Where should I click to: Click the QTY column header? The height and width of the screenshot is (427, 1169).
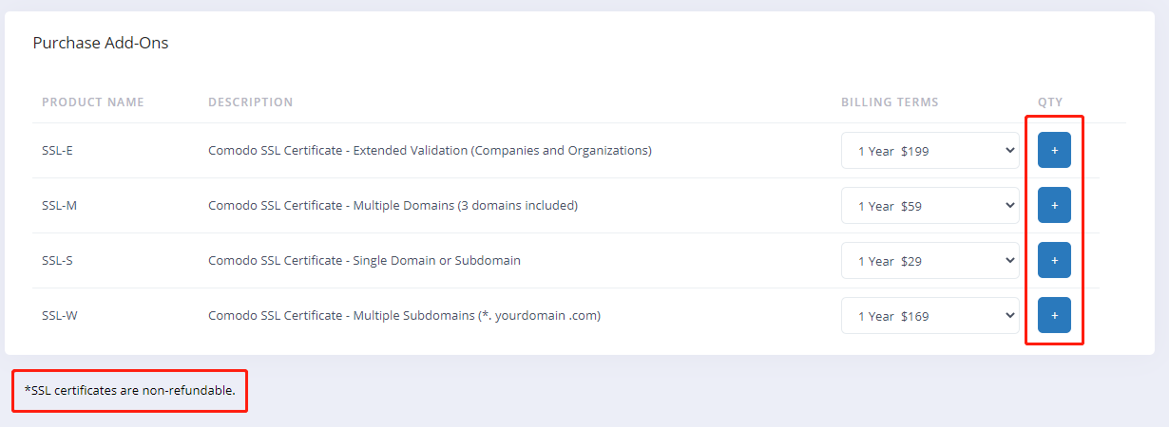click(1050, 102)
